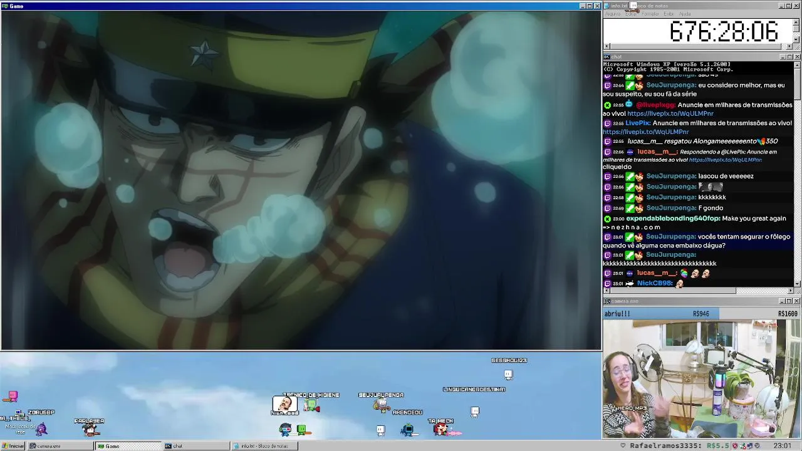Image resolution: width=802 pixels, height=451 pixels.
Task: Click the SEUJURUPENGA character in the overlay
Action: point(381,405)
